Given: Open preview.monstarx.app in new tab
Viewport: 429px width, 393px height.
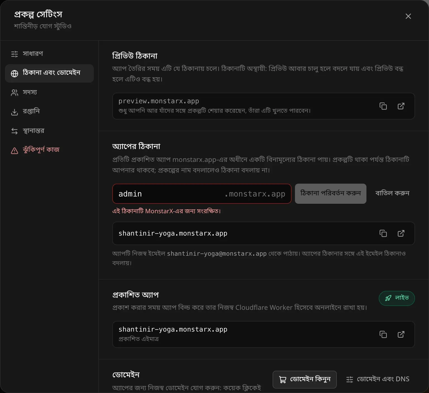Looking at the screenshot, I should point(401,106).
